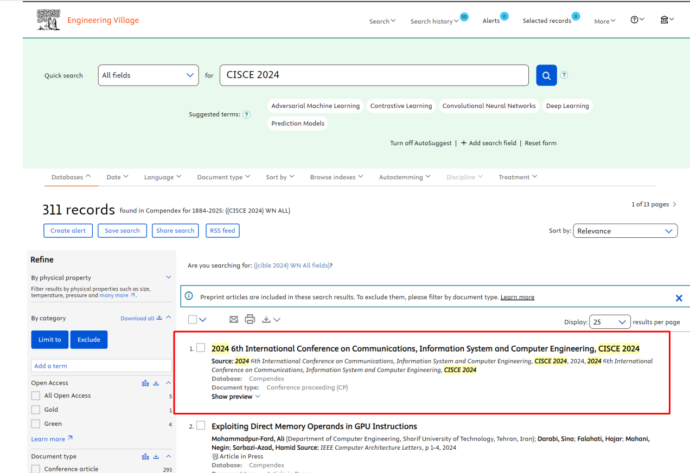The image size is (690, 473).
Task: Expand the select-all dropdown arrow
Action: [203, 320]
